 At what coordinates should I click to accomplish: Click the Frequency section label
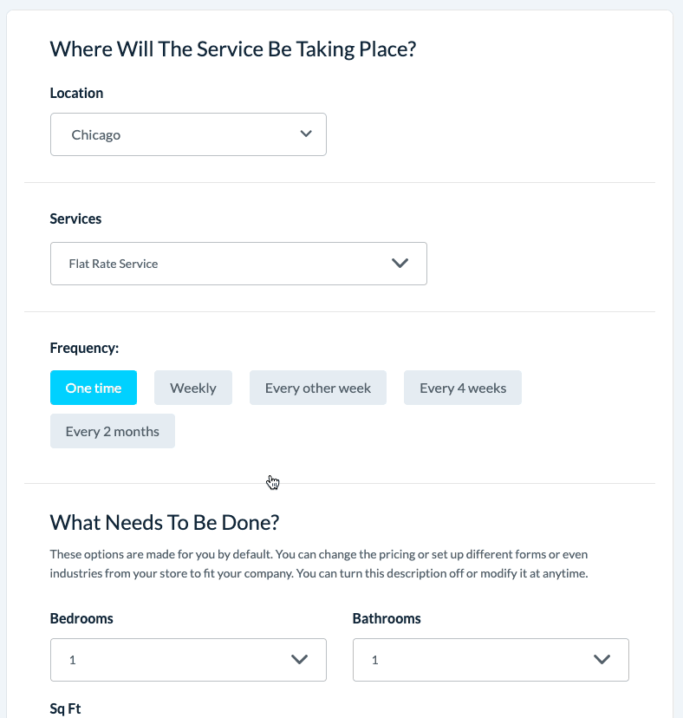point(84,348)
